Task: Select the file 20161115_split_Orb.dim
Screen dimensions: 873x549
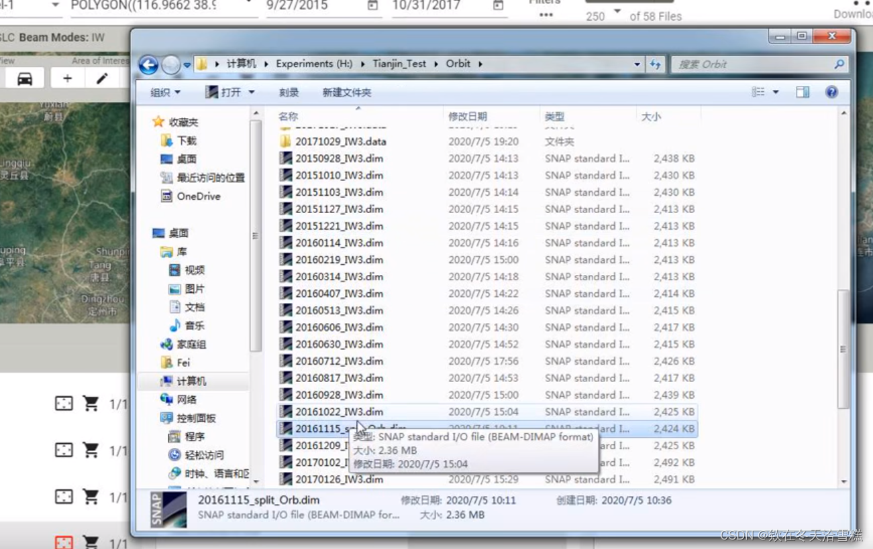Action: [315, 428]
